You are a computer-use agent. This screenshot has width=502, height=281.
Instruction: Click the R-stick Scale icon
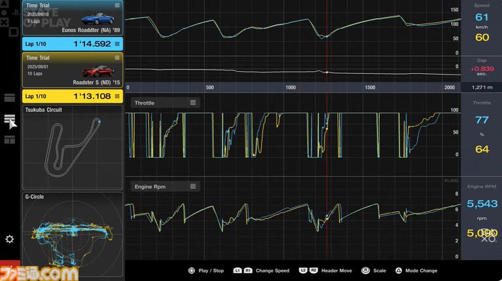pyautogui.click(x=365, y=271)
